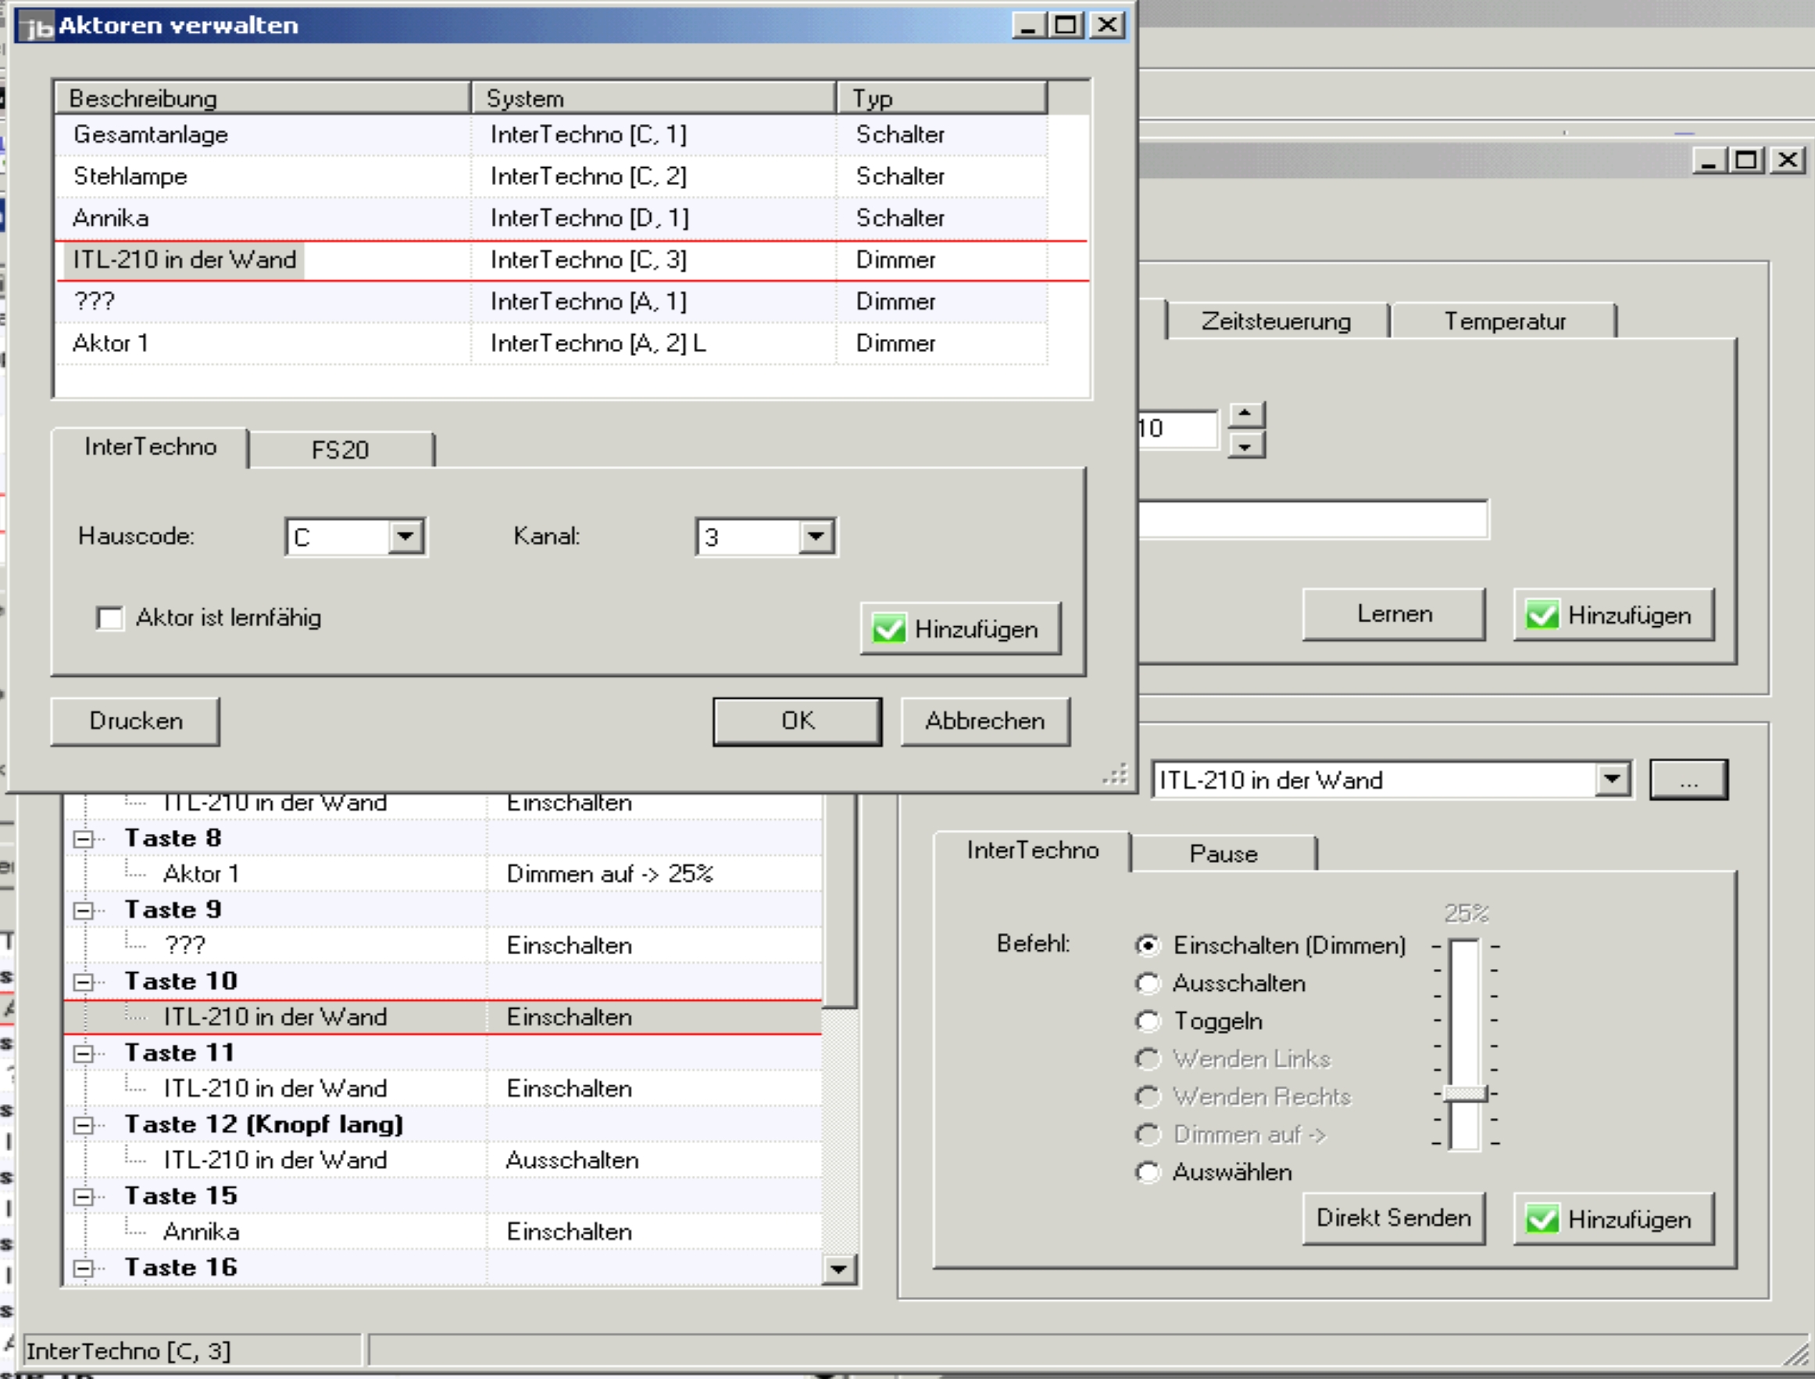Click the ellipsis button beside the actor dropdown

[1688, 780]
